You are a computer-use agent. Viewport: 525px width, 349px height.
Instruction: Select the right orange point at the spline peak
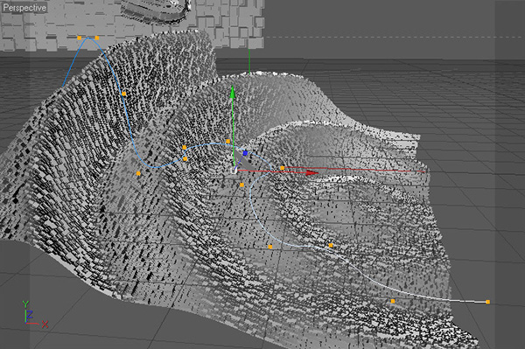point(97,38)
